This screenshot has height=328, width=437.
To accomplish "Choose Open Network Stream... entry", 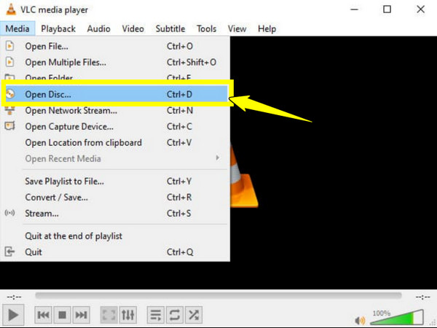I will 115,111.
